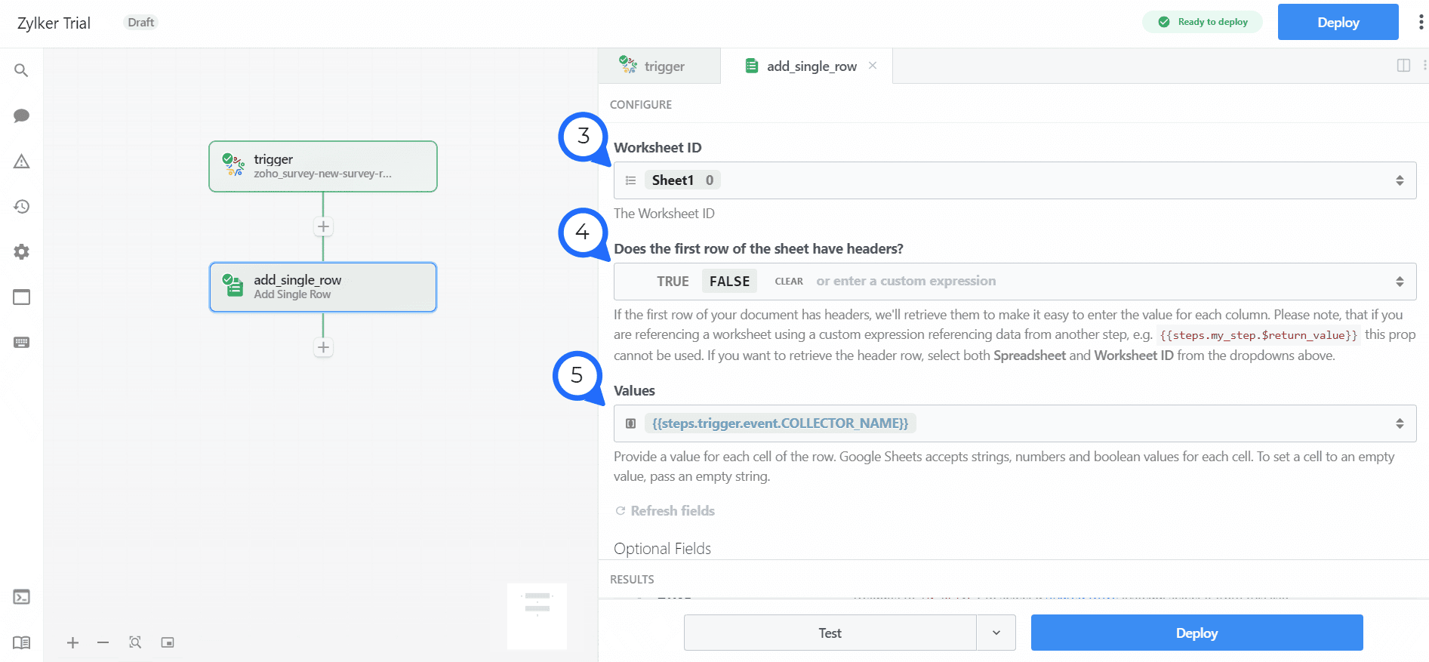Zoom in on the workflow canvas
The image size is (1429, 662).
[72, 642]
